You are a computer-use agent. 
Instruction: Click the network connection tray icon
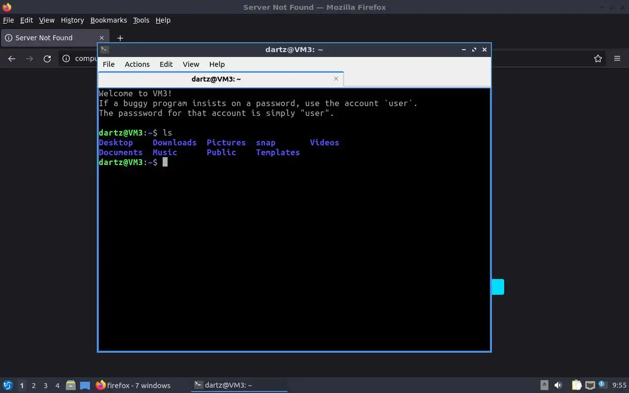[590, 386]
